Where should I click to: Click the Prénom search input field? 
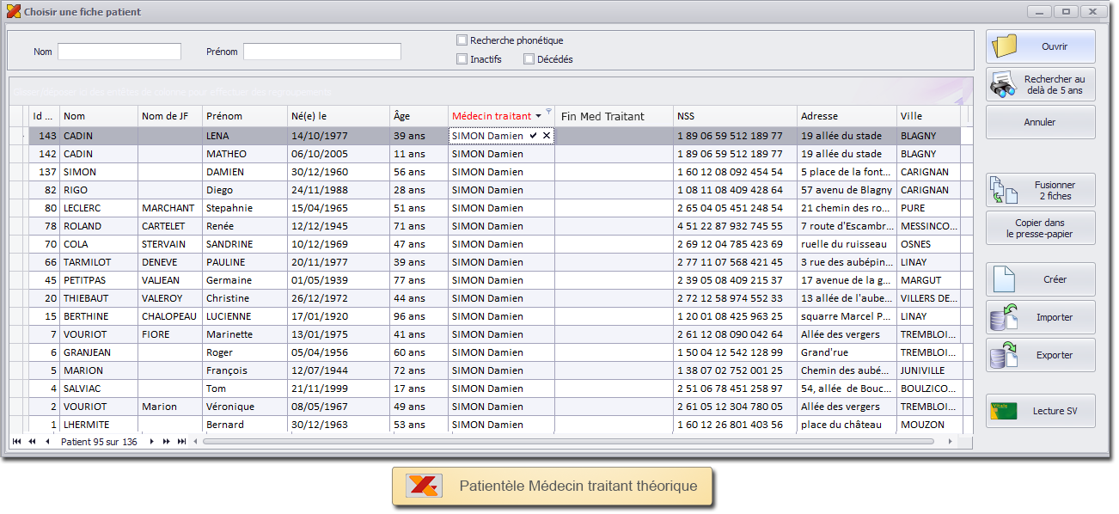(x=322, y=52)
